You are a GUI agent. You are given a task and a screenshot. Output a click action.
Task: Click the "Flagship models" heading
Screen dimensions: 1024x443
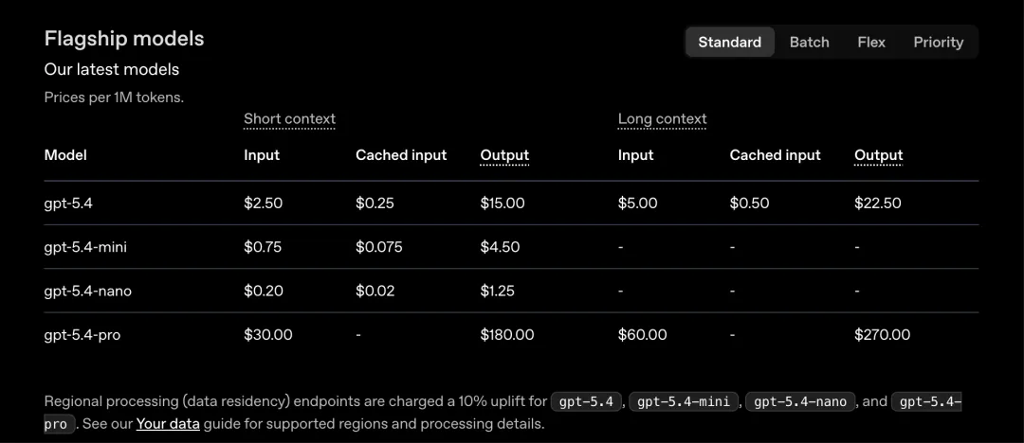[124, 38]
